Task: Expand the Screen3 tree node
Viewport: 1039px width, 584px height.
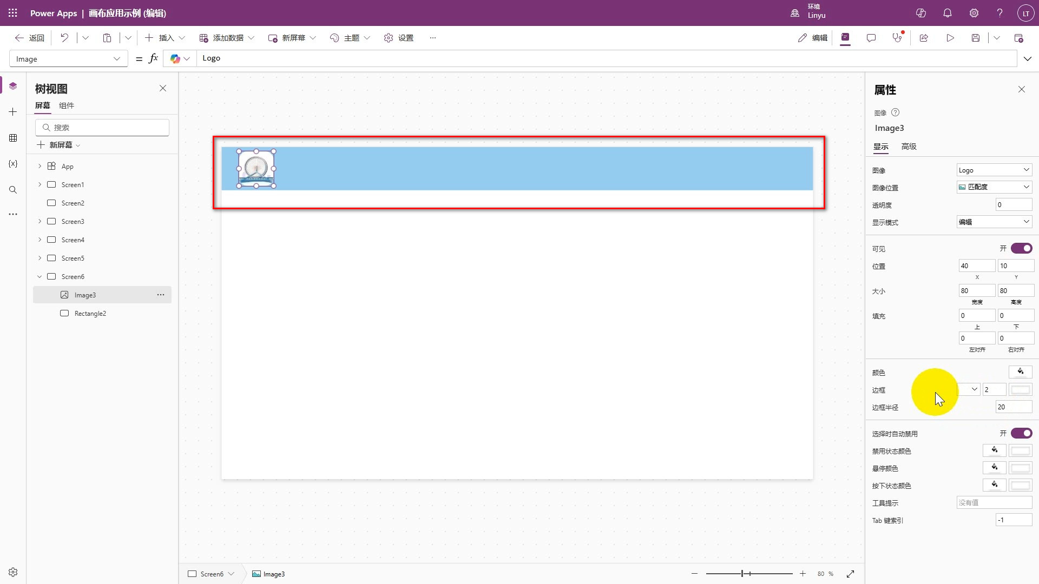Action: click(40, 221)
